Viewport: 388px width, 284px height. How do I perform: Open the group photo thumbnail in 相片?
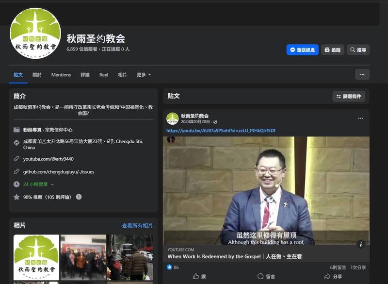pyautogui.click(x=83, y=257)
